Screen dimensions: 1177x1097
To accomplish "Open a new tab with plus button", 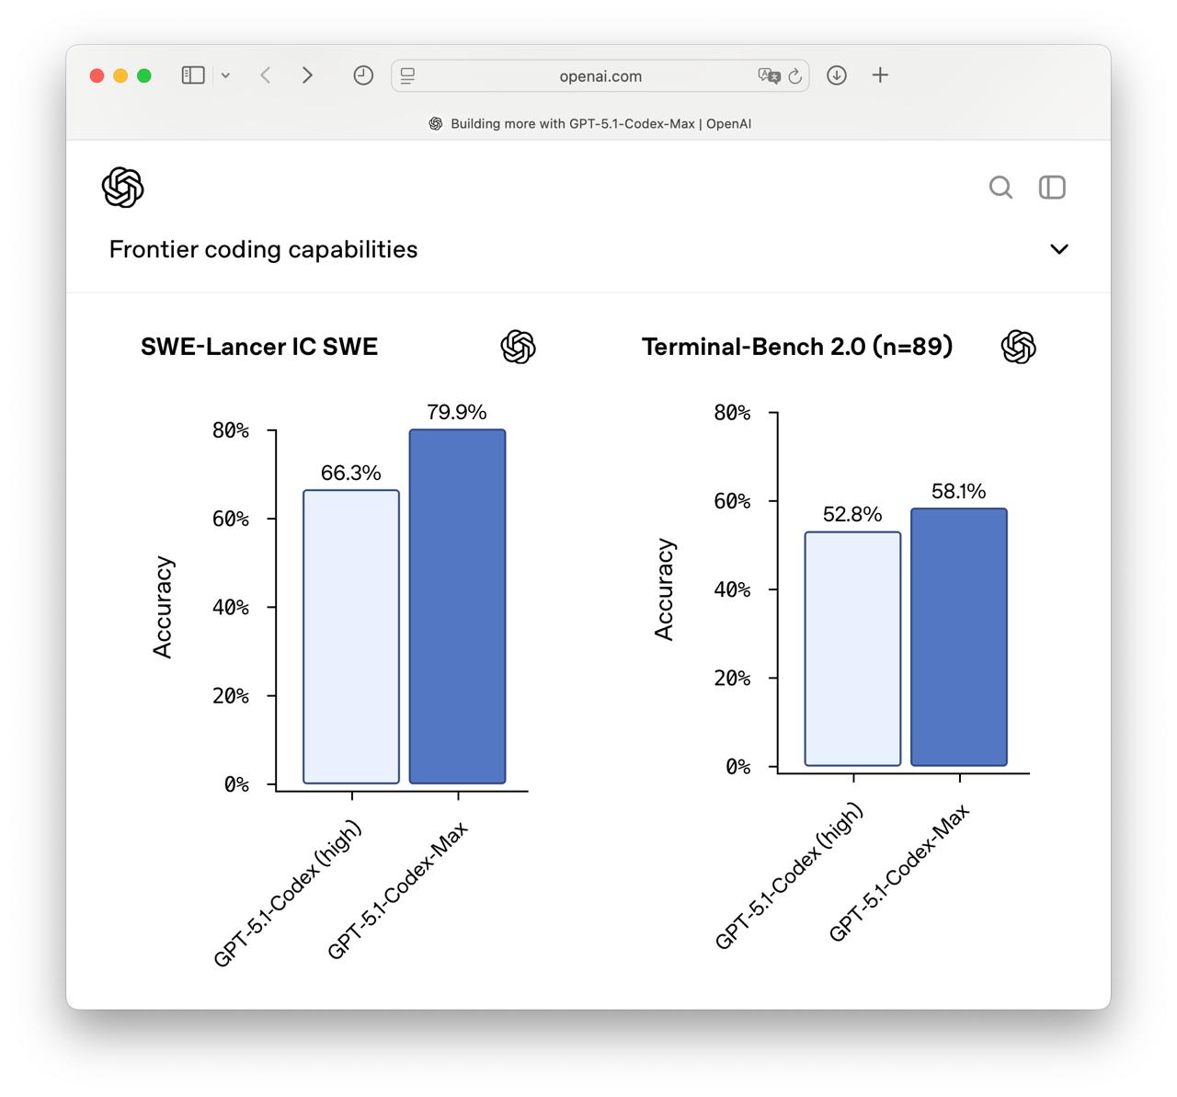I will point(880,75).
